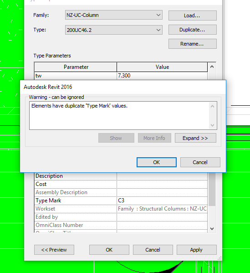Screen dimensions: 250x273
Task: Select the Type Mark parameter label
Action: tap(48, 201)
